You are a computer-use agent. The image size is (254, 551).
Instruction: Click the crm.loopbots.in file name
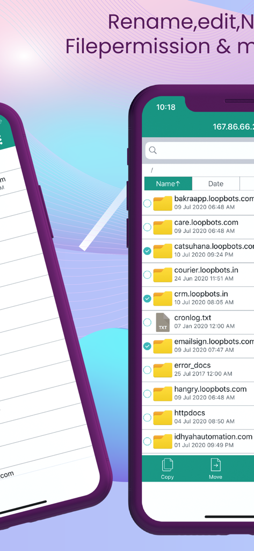tap(201, 294)
